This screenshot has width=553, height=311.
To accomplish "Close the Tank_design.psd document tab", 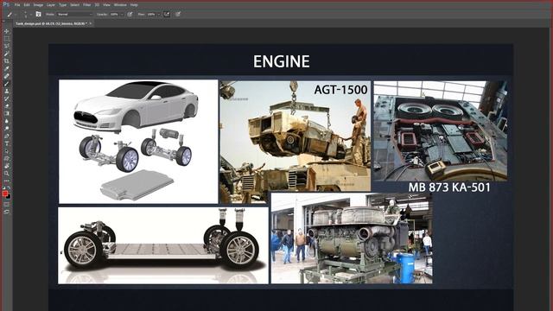I will tap(91, 23).
